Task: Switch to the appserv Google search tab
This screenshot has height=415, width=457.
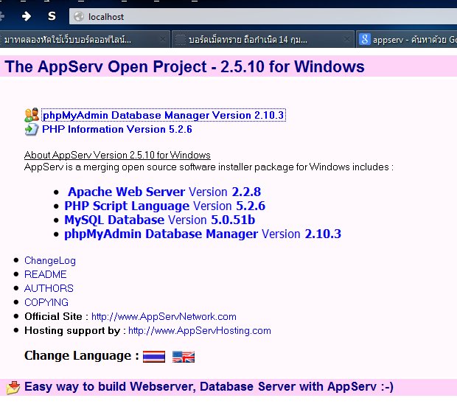Action: (x=407, y=39)
